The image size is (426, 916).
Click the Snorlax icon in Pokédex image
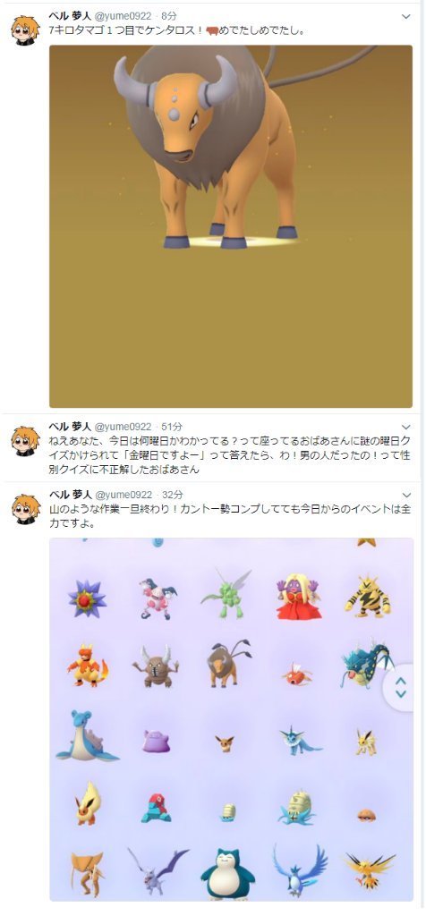coord(227,874)
